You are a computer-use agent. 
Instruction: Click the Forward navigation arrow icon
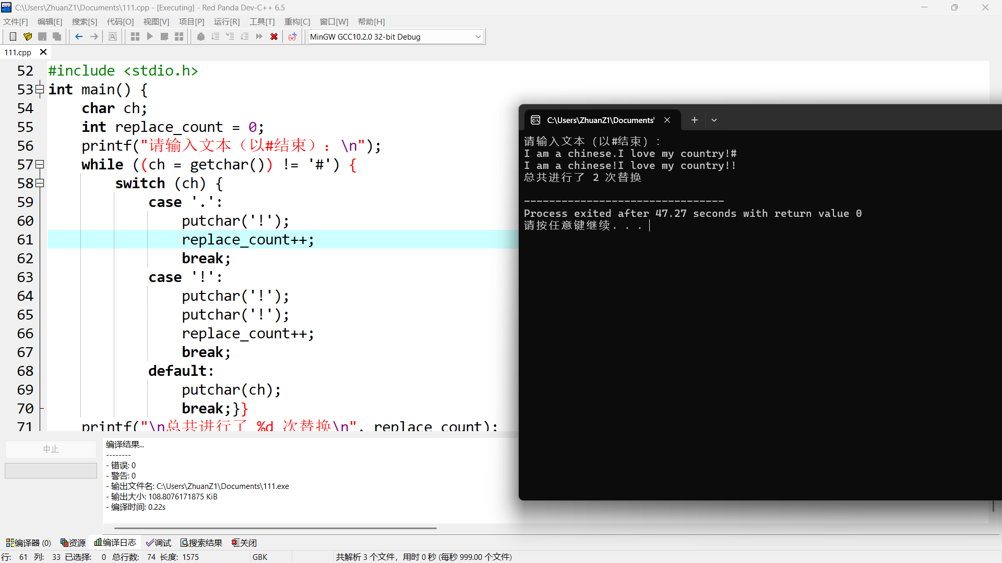coord(94,36)
